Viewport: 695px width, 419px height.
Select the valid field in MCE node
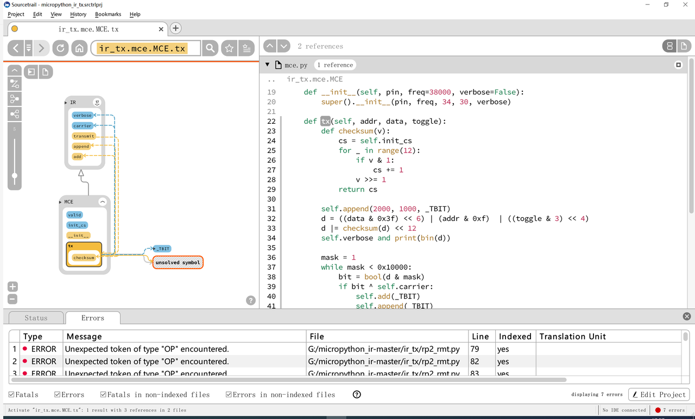point(74,215)
